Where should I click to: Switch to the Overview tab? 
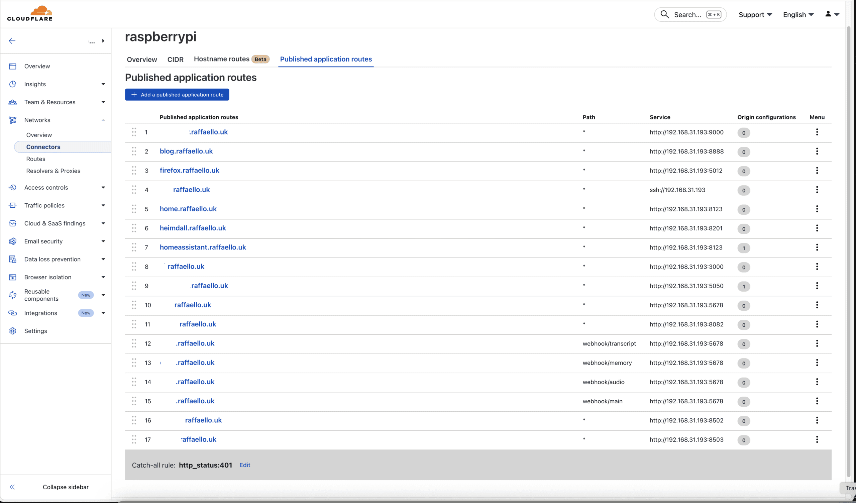142,60
